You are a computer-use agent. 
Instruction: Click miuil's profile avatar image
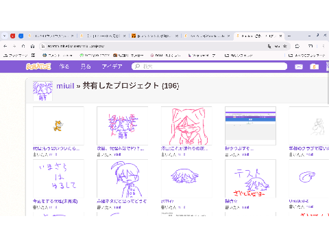click(42, 91)
